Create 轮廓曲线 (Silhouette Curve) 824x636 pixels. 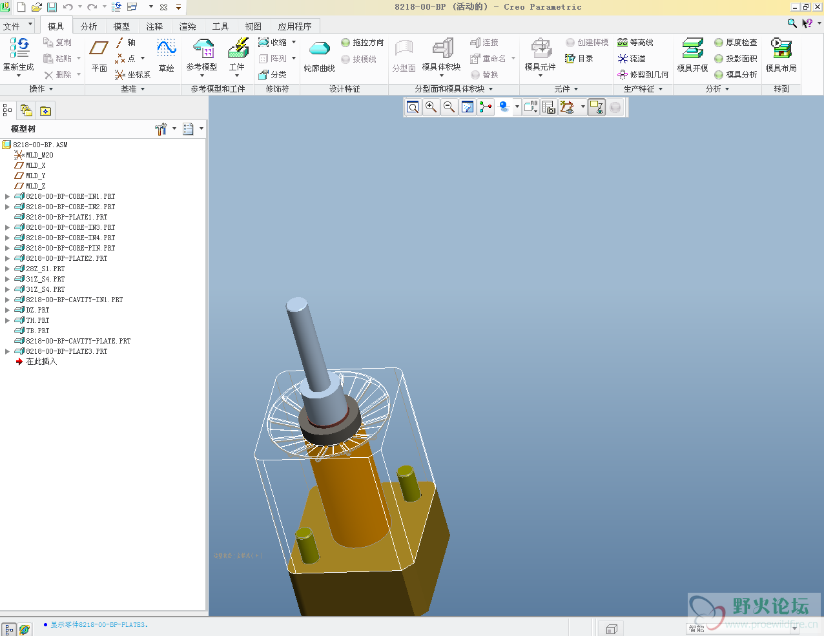pos(319,56)
